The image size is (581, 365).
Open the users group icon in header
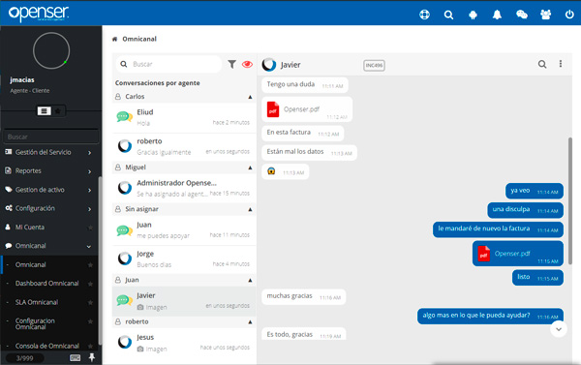click(545, 15)
